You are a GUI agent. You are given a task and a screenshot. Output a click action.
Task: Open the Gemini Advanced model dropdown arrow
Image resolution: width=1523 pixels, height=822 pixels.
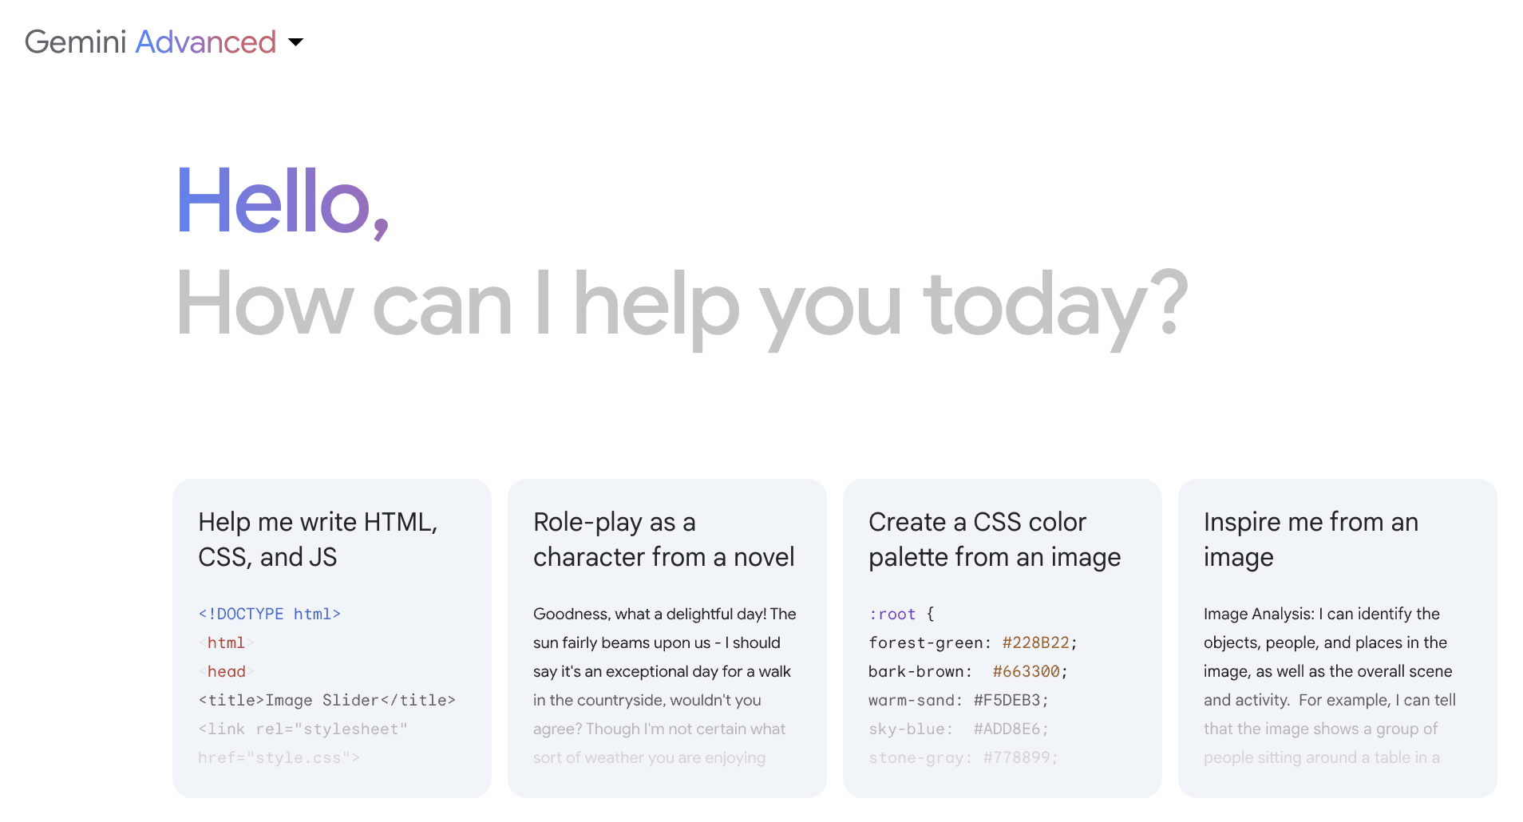click(x=295, y=42)
